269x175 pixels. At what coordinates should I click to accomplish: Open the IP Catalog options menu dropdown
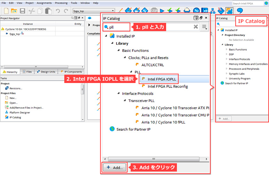pos(204,27)
